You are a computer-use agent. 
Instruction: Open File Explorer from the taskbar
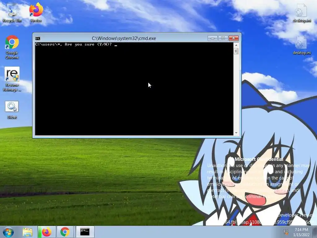tap(28, 232)
